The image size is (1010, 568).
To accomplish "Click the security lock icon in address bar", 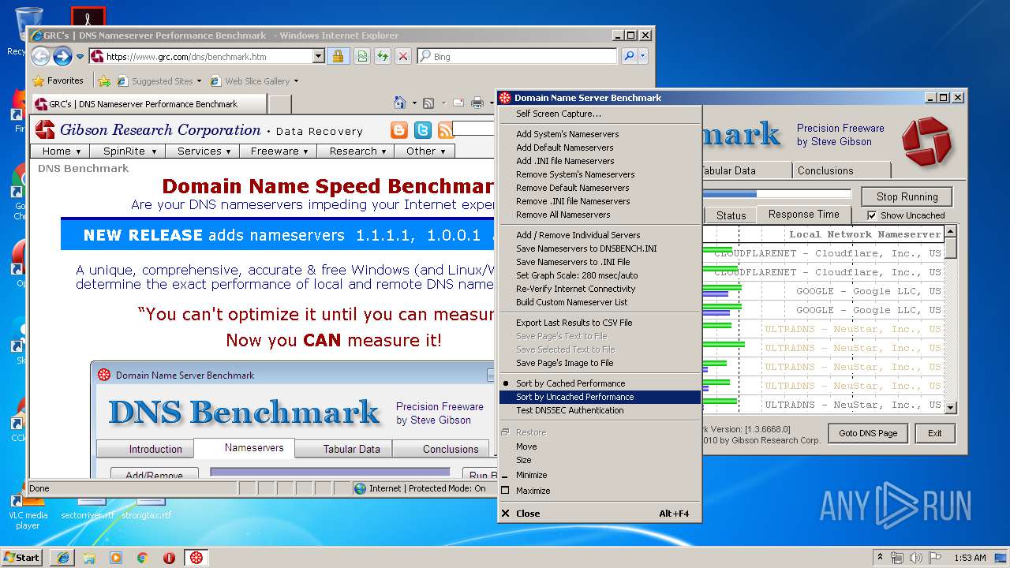I will click(x=338, y=56).
